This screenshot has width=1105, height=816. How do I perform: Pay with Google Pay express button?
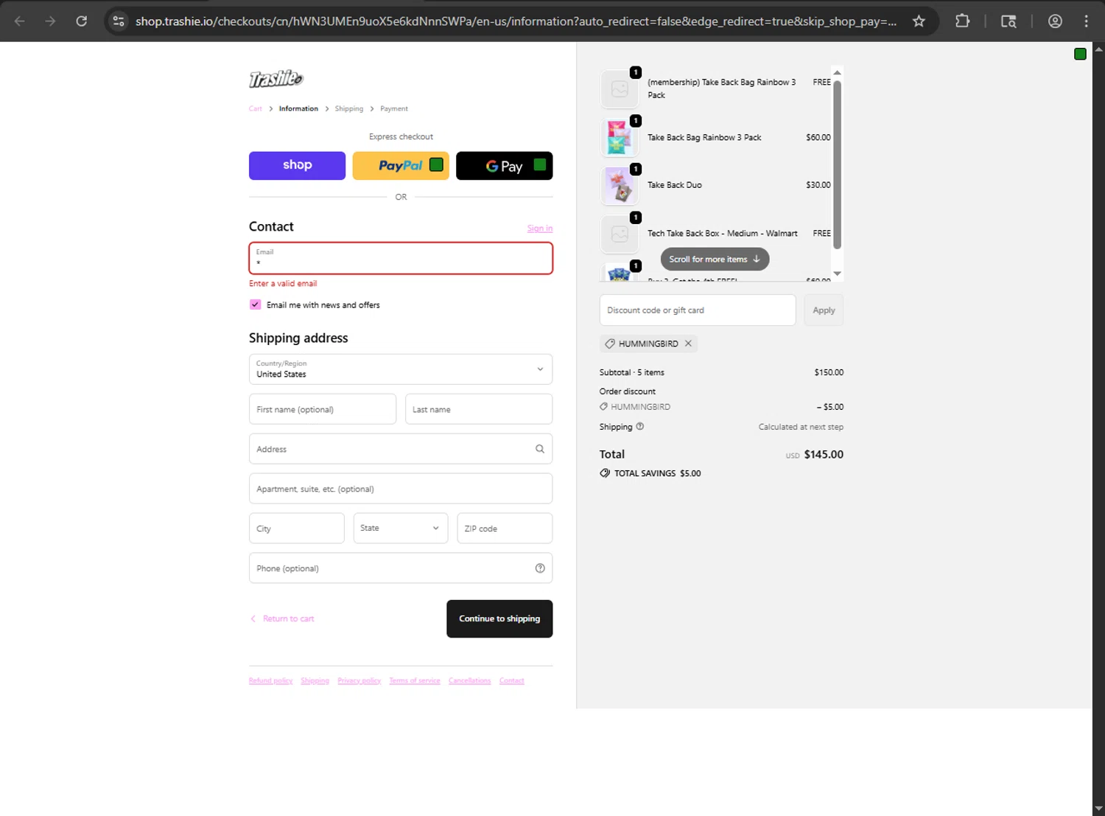pos(505,166)
